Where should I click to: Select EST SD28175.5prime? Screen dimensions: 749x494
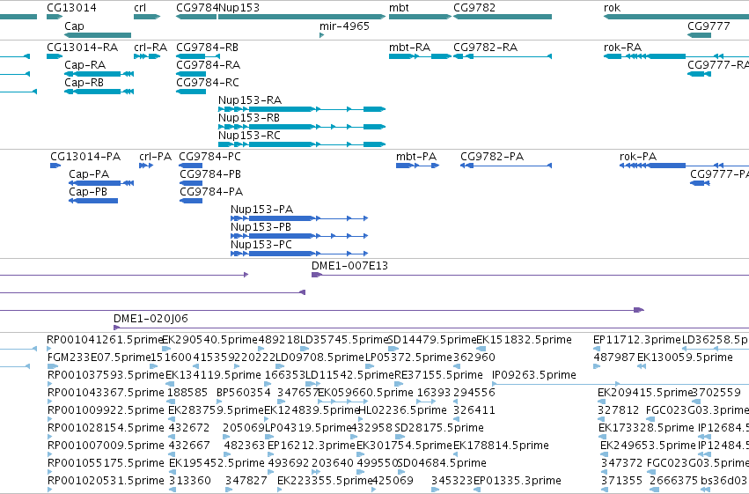(x=439, y=428)
